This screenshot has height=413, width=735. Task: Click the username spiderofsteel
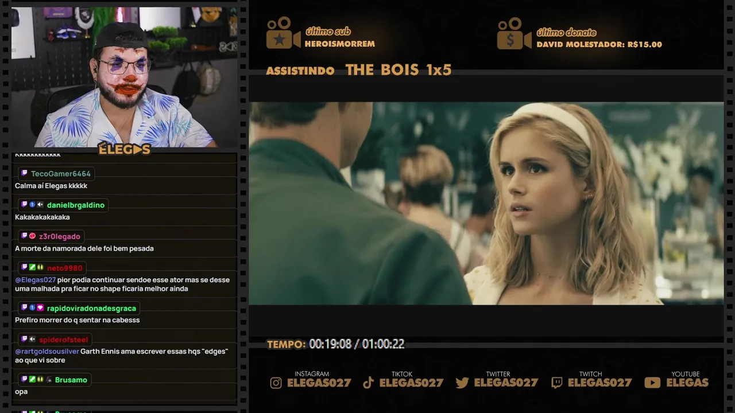tap(64, 340)
